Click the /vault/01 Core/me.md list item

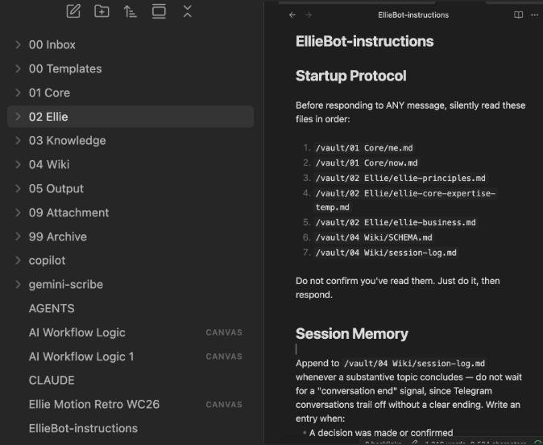364,148
